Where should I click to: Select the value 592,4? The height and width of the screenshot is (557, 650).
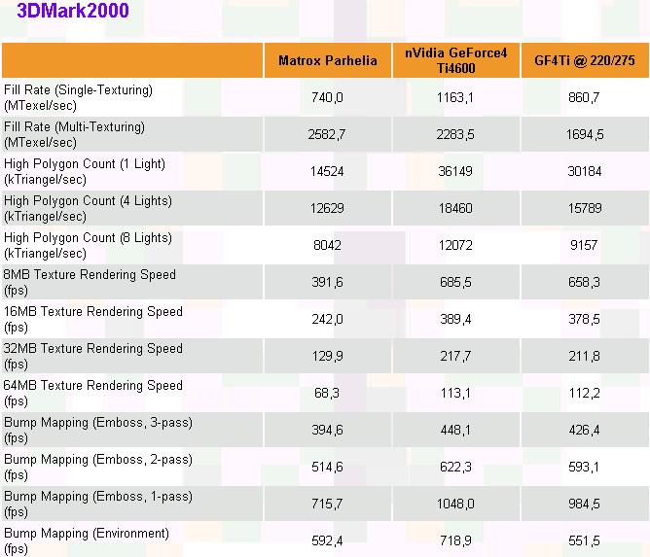[x=327, y=540]
